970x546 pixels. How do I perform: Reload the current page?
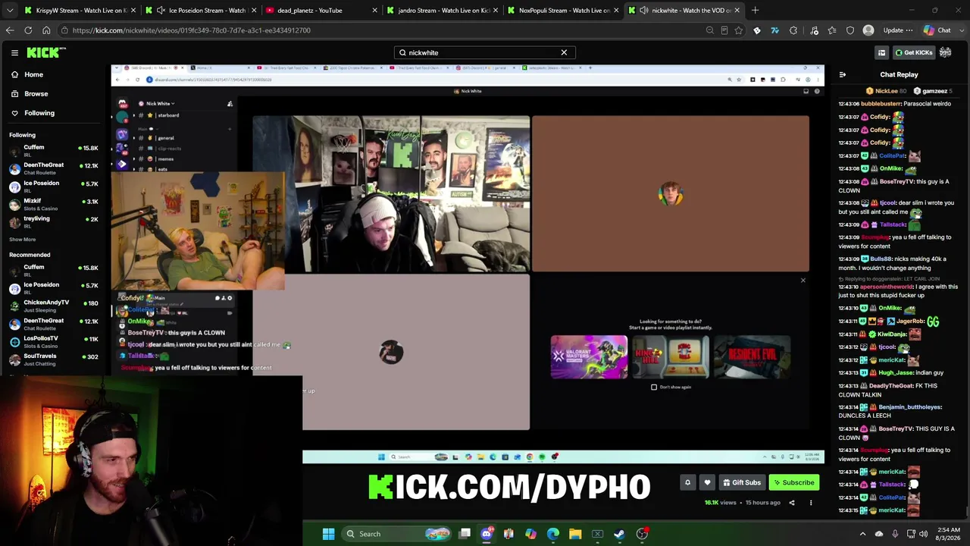(28, 30)
